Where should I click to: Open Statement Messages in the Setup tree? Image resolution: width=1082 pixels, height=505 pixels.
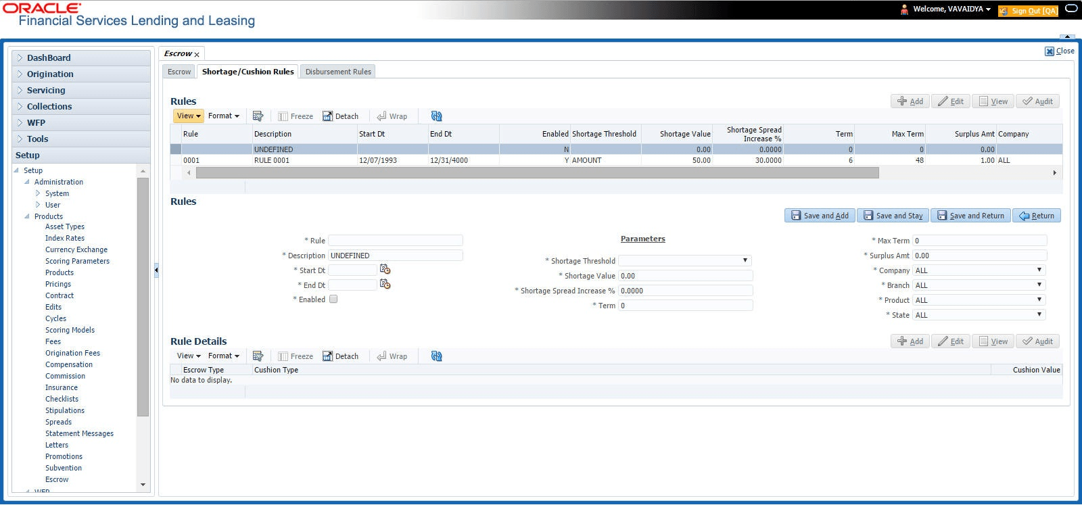coord(79,434)
